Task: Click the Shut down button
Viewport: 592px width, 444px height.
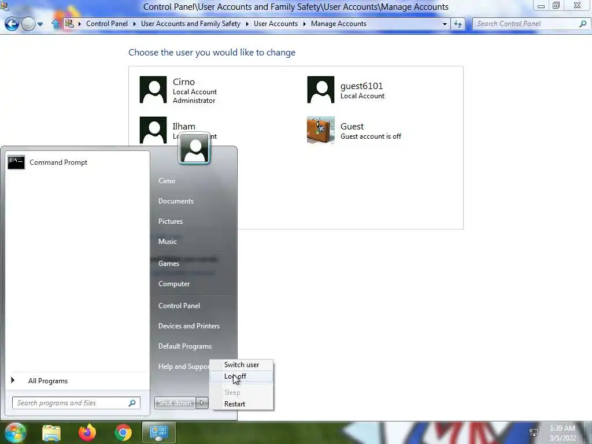Action: 175,403
